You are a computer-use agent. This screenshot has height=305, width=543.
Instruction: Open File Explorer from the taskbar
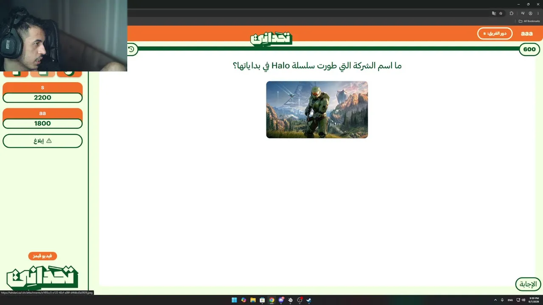point(253,300)
